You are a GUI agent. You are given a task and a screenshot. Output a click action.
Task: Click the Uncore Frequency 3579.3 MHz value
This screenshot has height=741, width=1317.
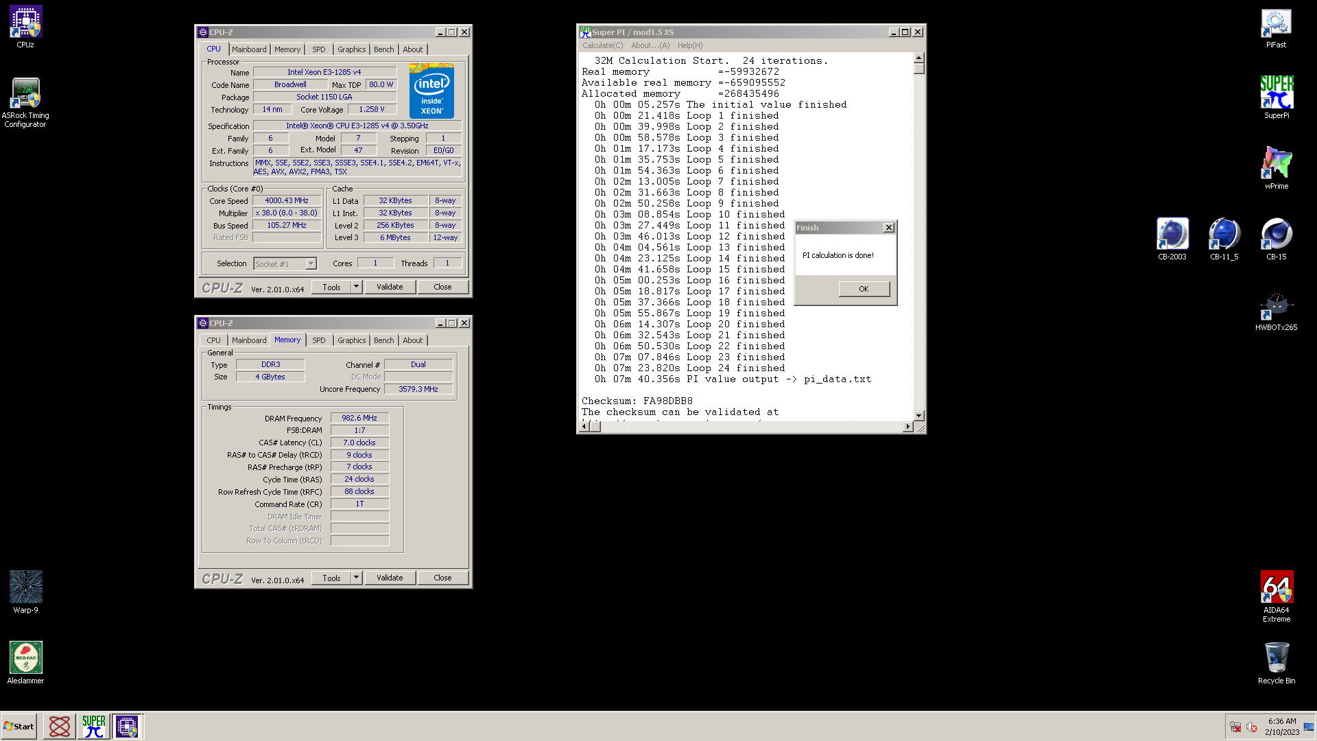pos(418,389)
